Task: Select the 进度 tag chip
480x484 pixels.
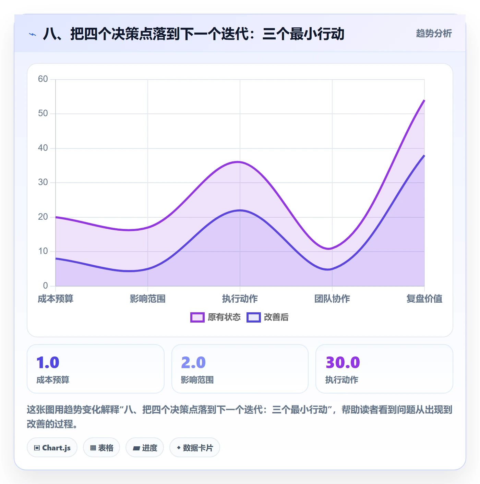Action: click(x=145, y=447)
